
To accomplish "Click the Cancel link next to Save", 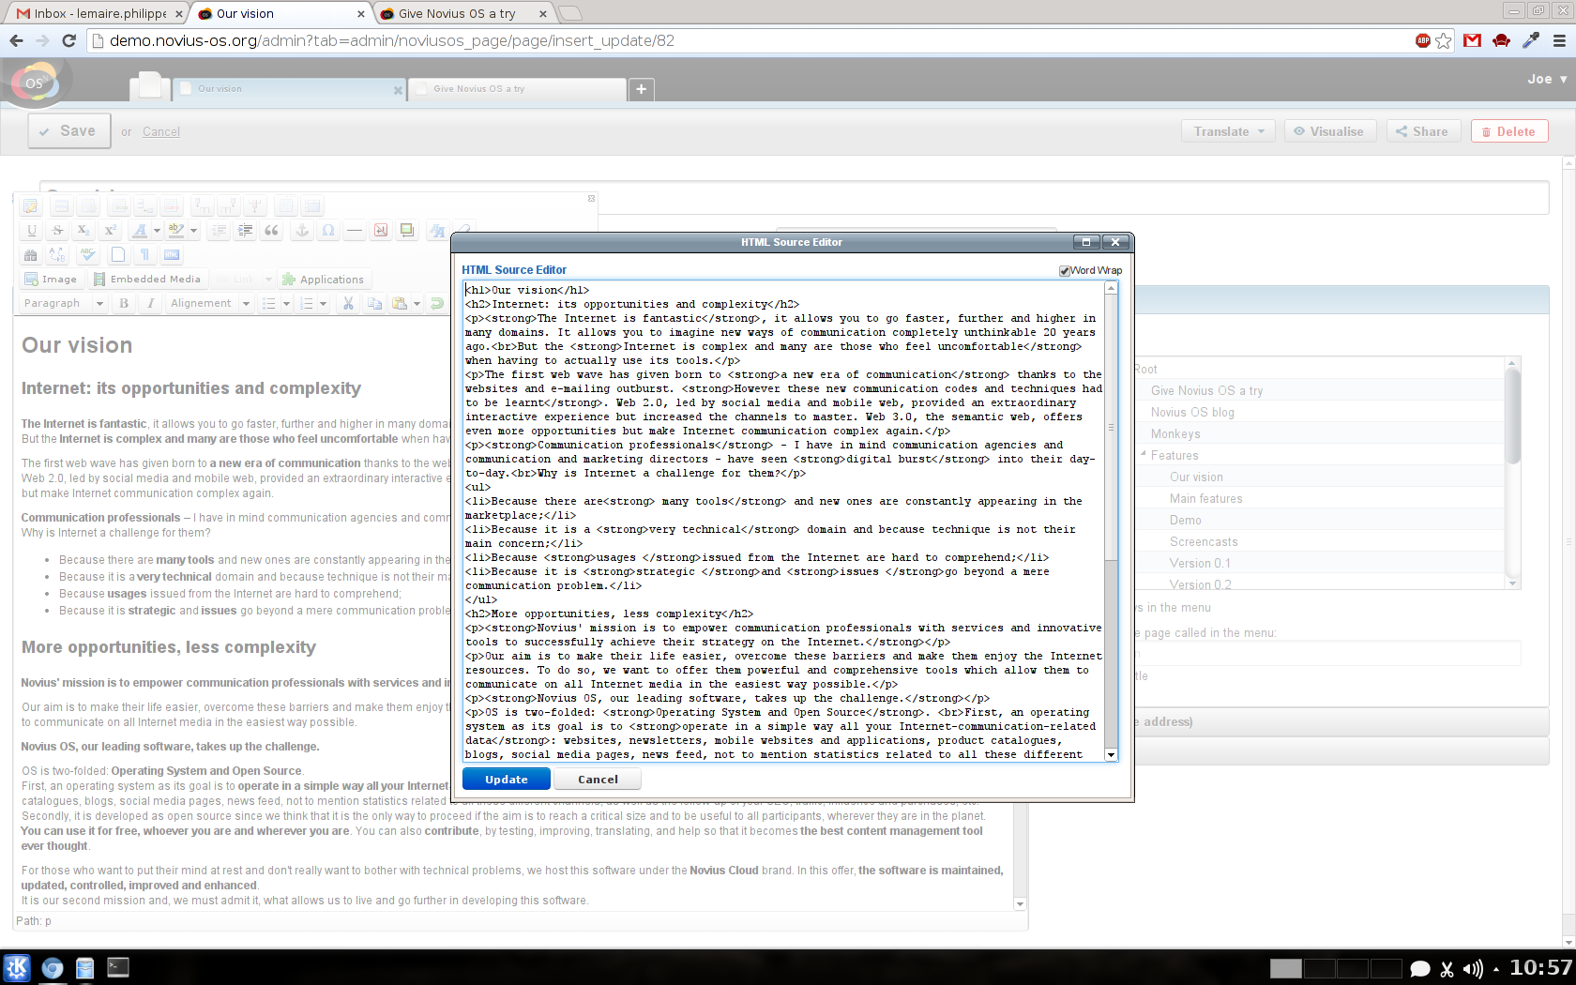I will [161, 132].
